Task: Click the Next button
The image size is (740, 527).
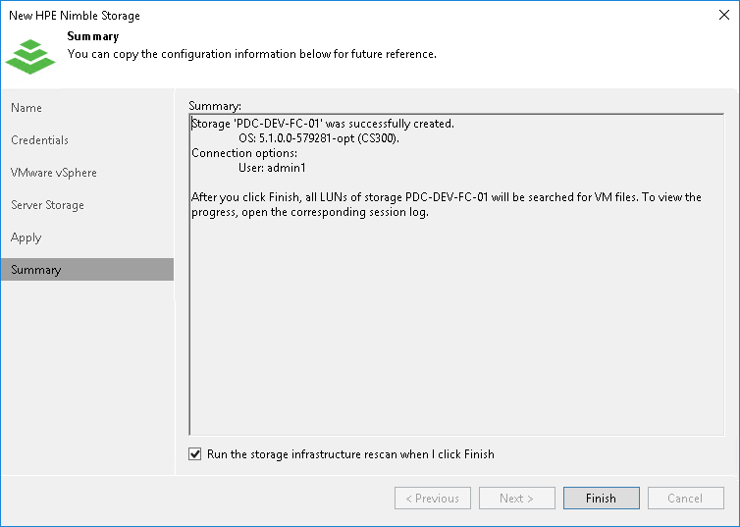Action: point(517,499)
